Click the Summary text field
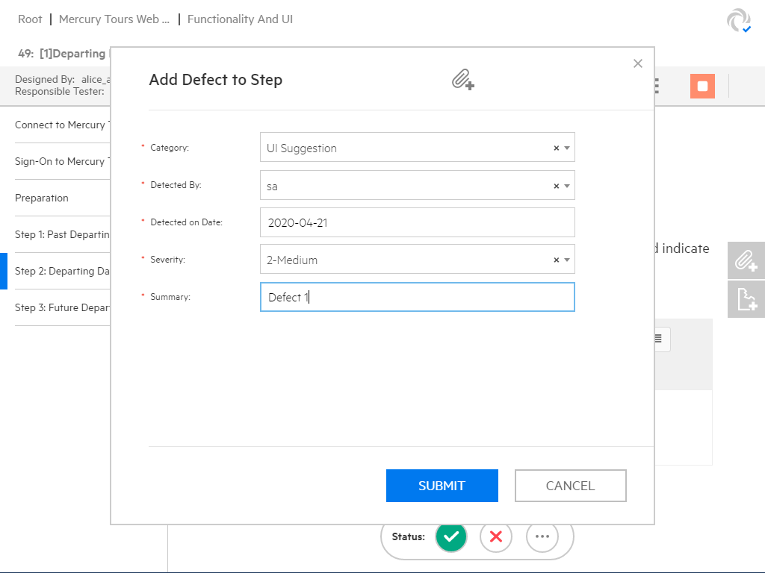 pyautogui.click(x=417, y=297)
